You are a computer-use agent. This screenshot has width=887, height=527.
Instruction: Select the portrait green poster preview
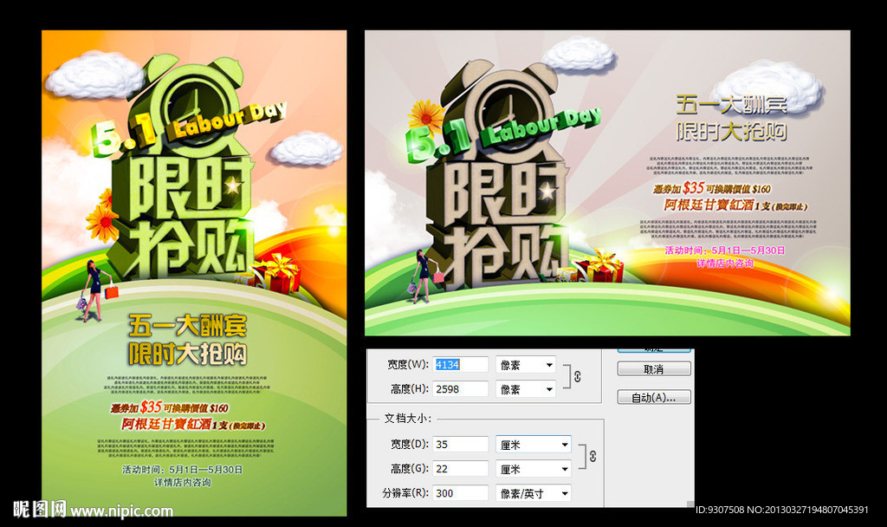194,273
